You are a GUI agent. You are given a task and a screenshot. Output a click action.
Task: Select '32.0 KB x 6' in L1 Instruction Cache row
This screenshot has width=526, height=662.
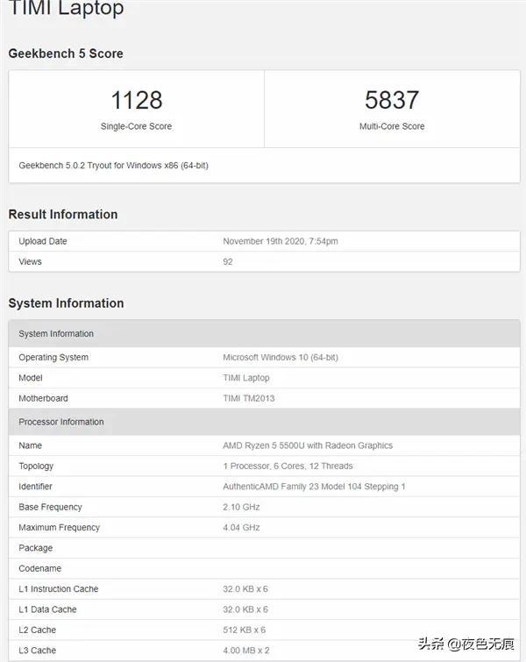(x=245, y=589)
